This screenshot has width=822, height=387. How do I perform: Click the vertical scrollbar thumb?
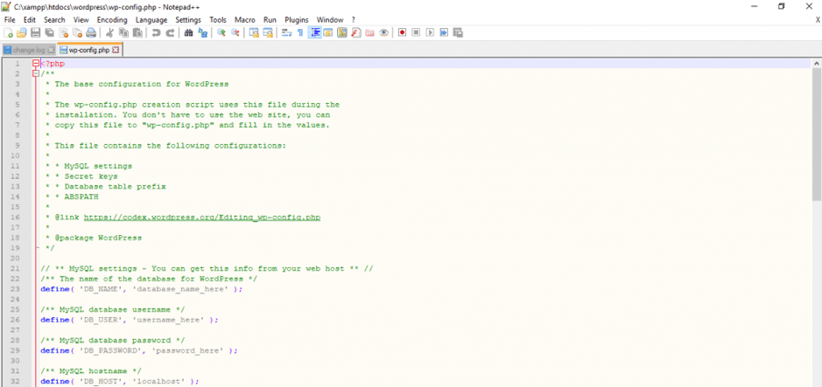[x=817, y=134]
